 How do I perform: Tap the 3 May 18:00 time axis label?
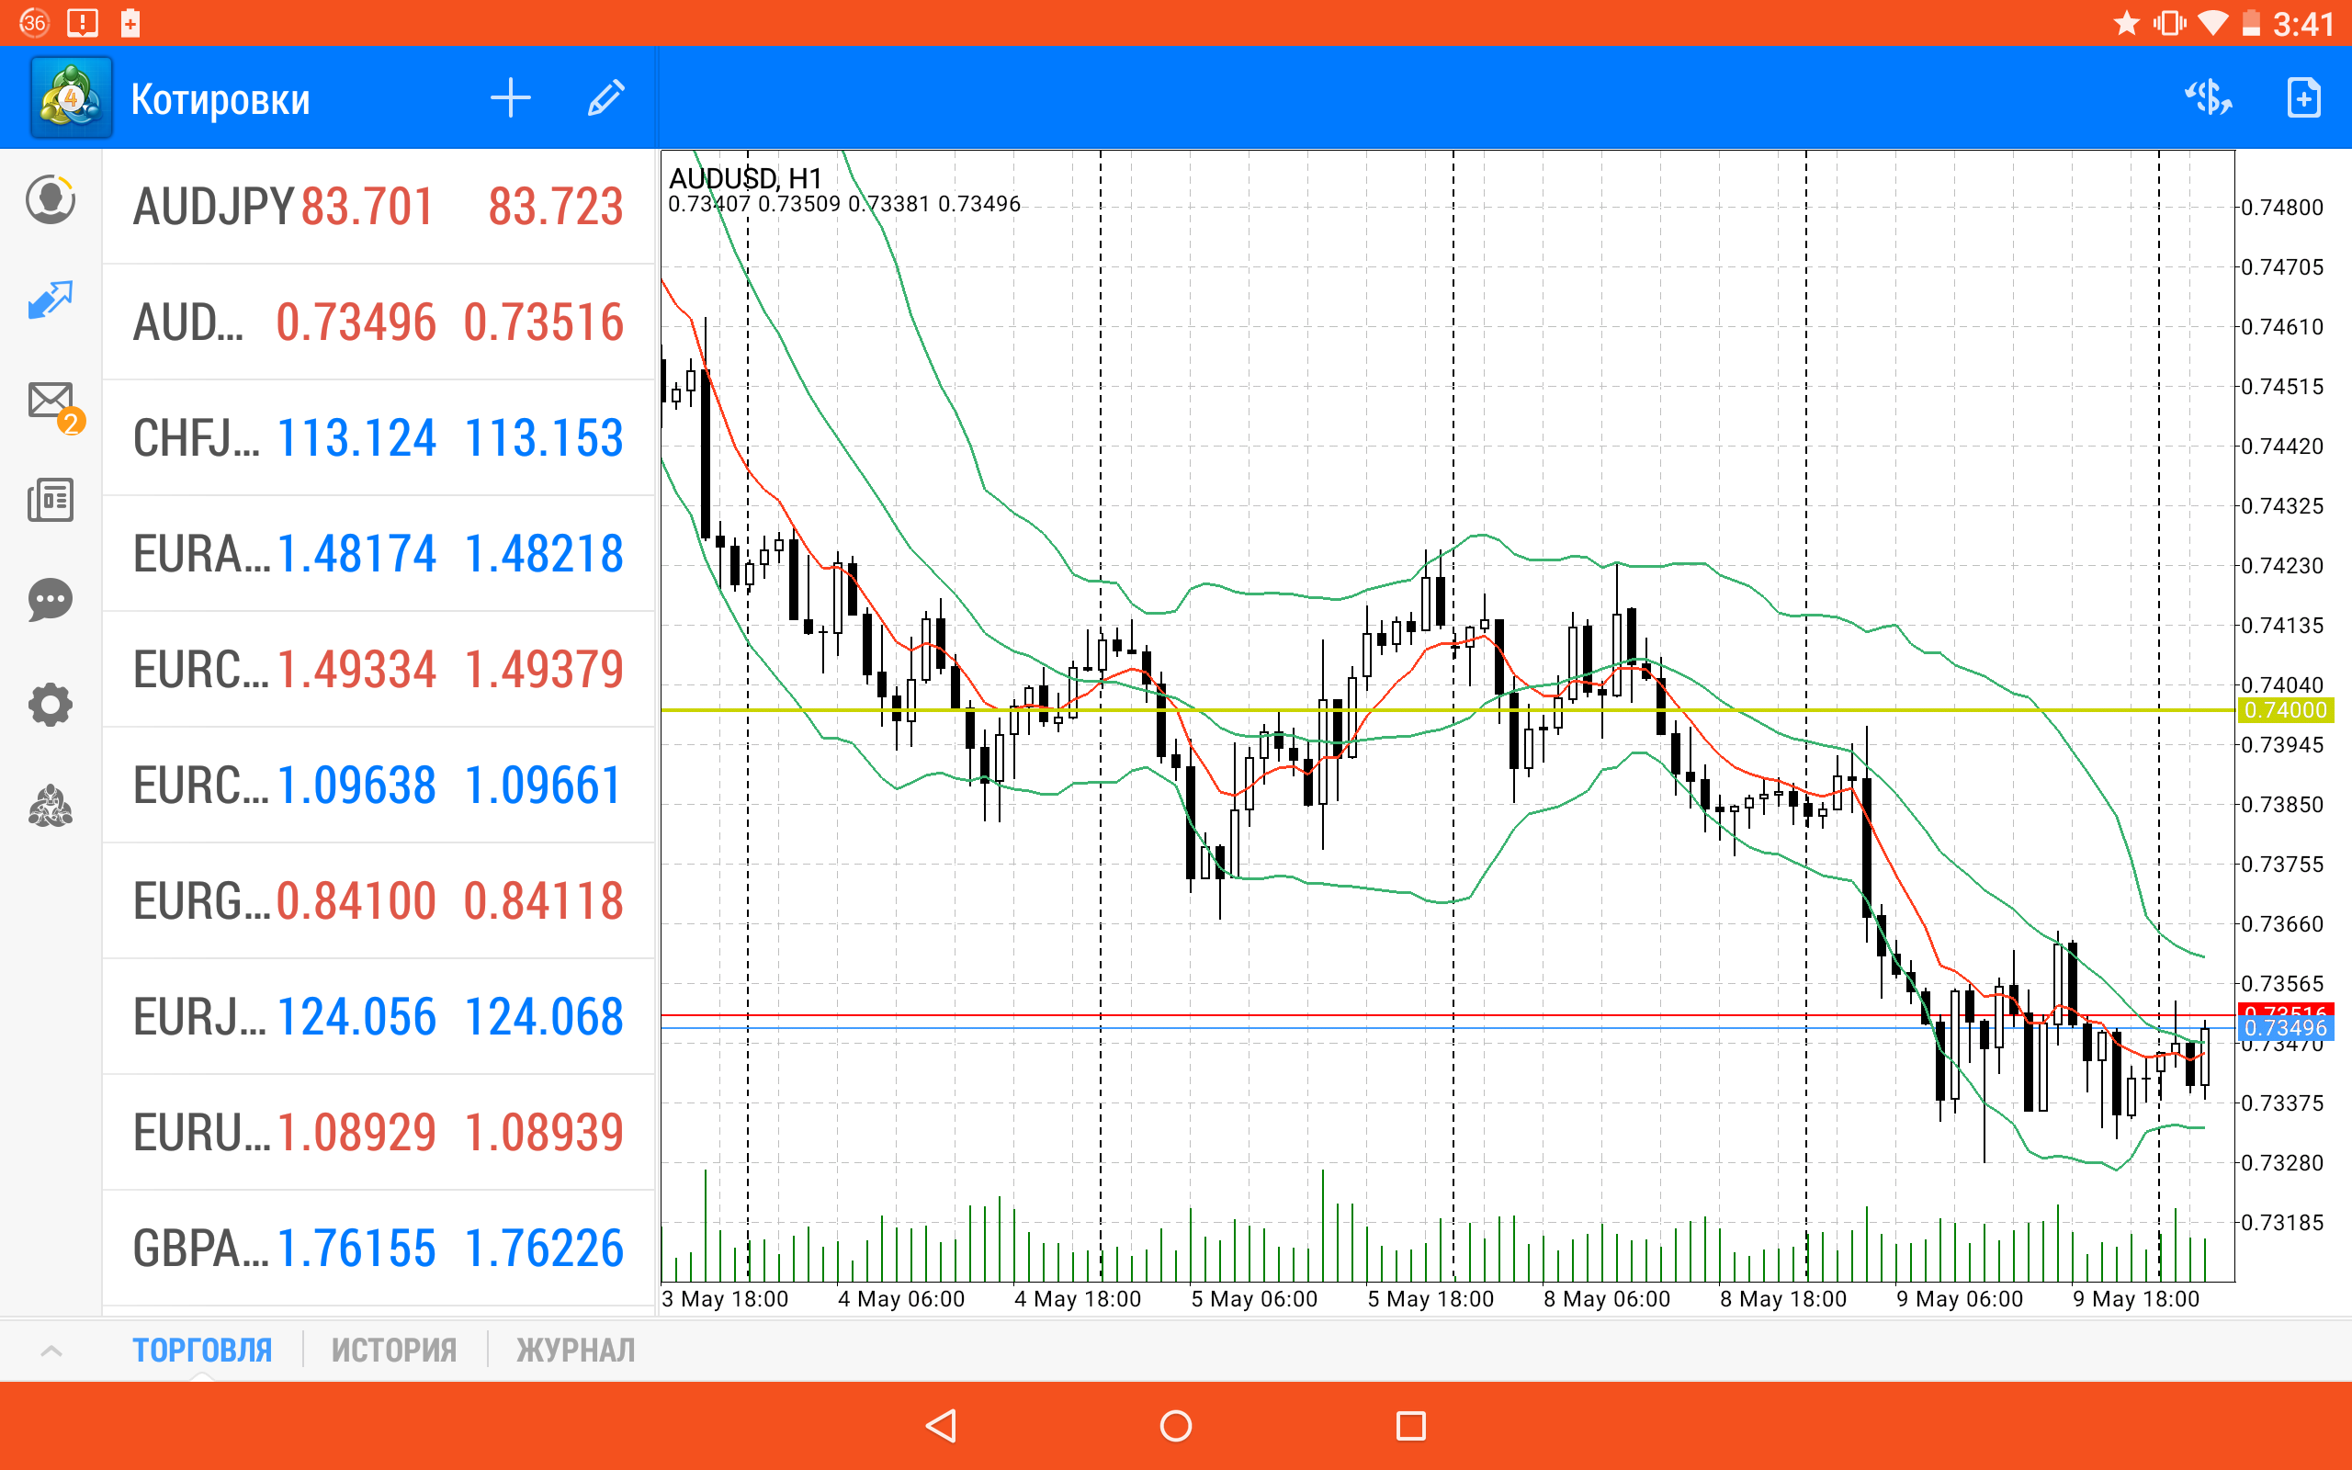pos(725,1299)
